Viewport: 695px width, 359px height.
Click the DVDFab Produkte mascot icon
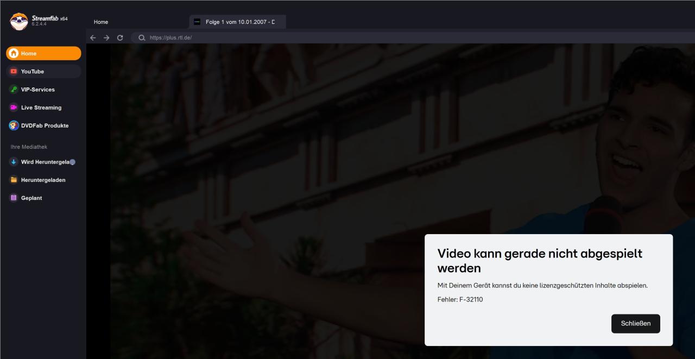[x=14, y=125]
